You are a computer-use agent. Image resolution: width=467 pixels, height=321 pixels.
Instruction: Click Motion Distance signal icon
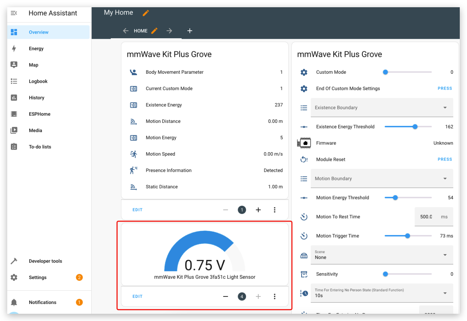point(133,121)
